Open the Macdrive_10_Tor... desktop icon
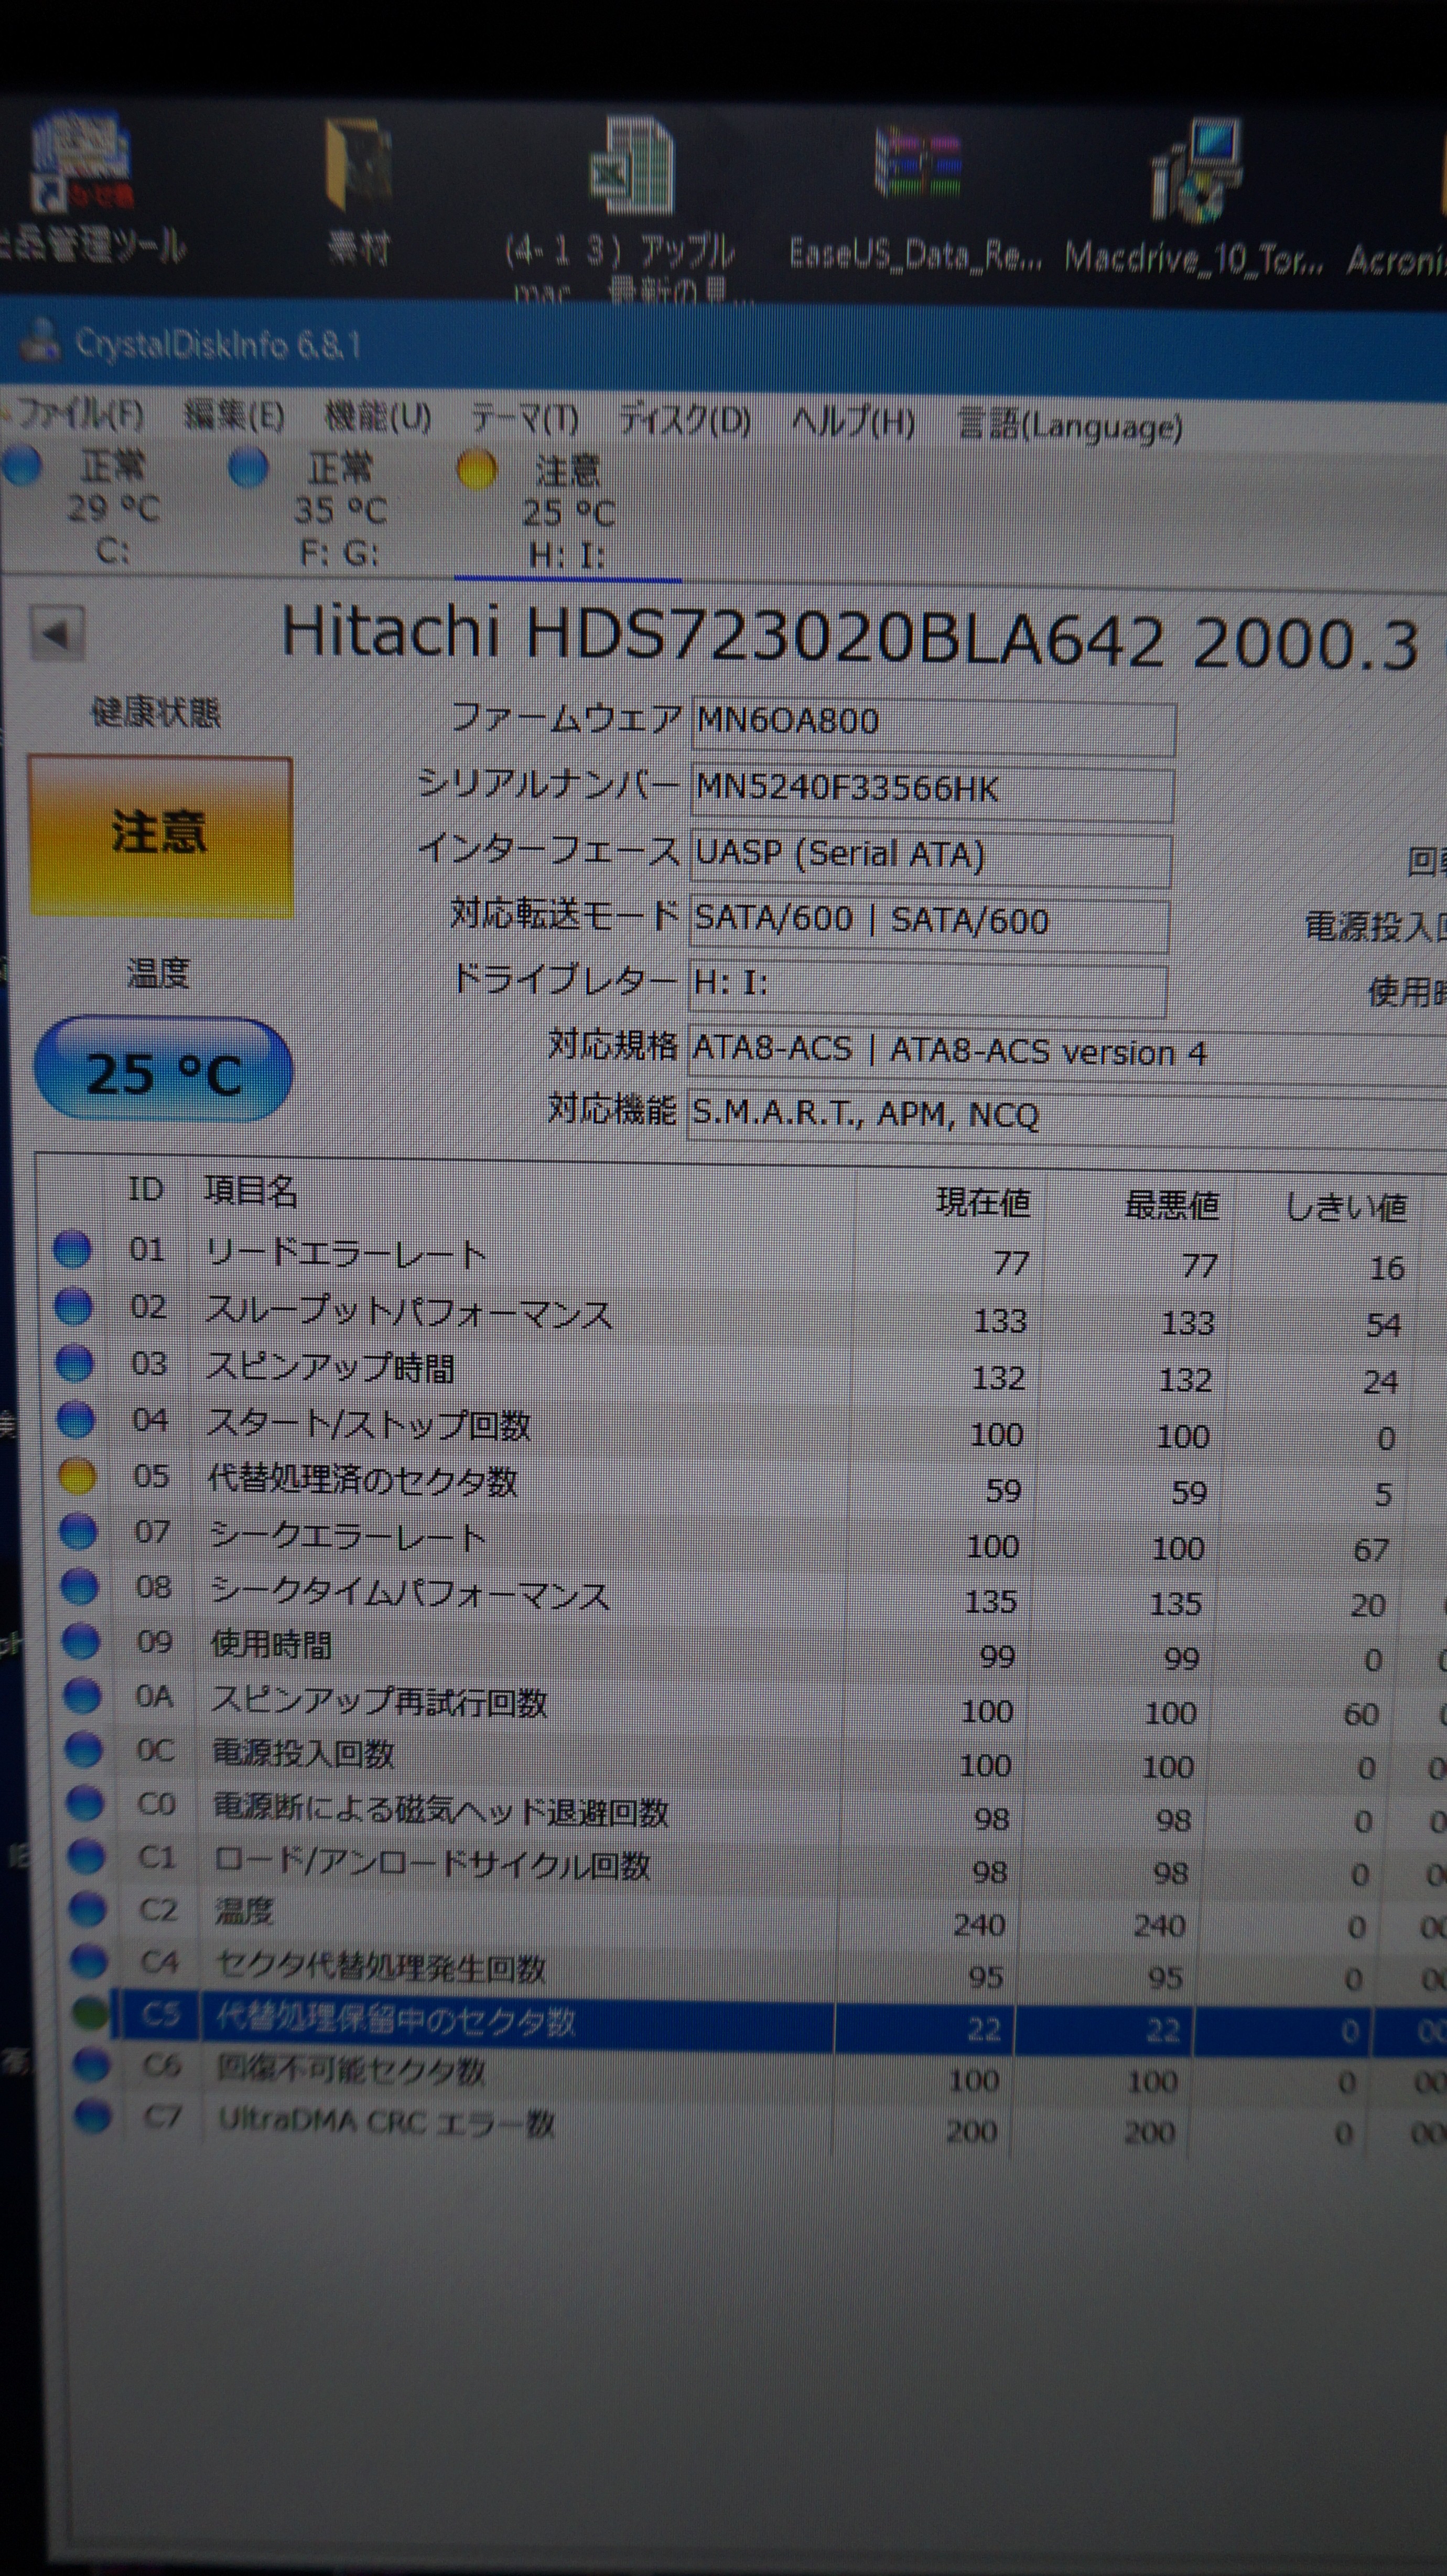The width and height of the screenshot is (1447, 2576). (x=1194, y=198)
